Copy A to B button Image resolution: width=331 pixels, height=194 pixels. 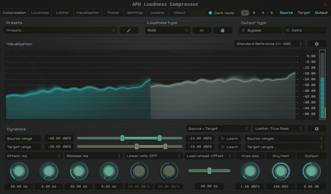coord(267,13)
